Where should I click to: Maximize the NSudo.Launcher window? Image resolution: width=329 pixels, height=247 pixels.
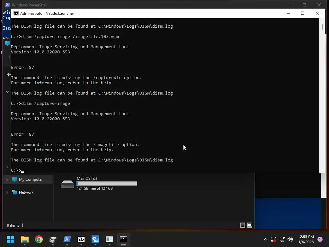click(303, 13)
